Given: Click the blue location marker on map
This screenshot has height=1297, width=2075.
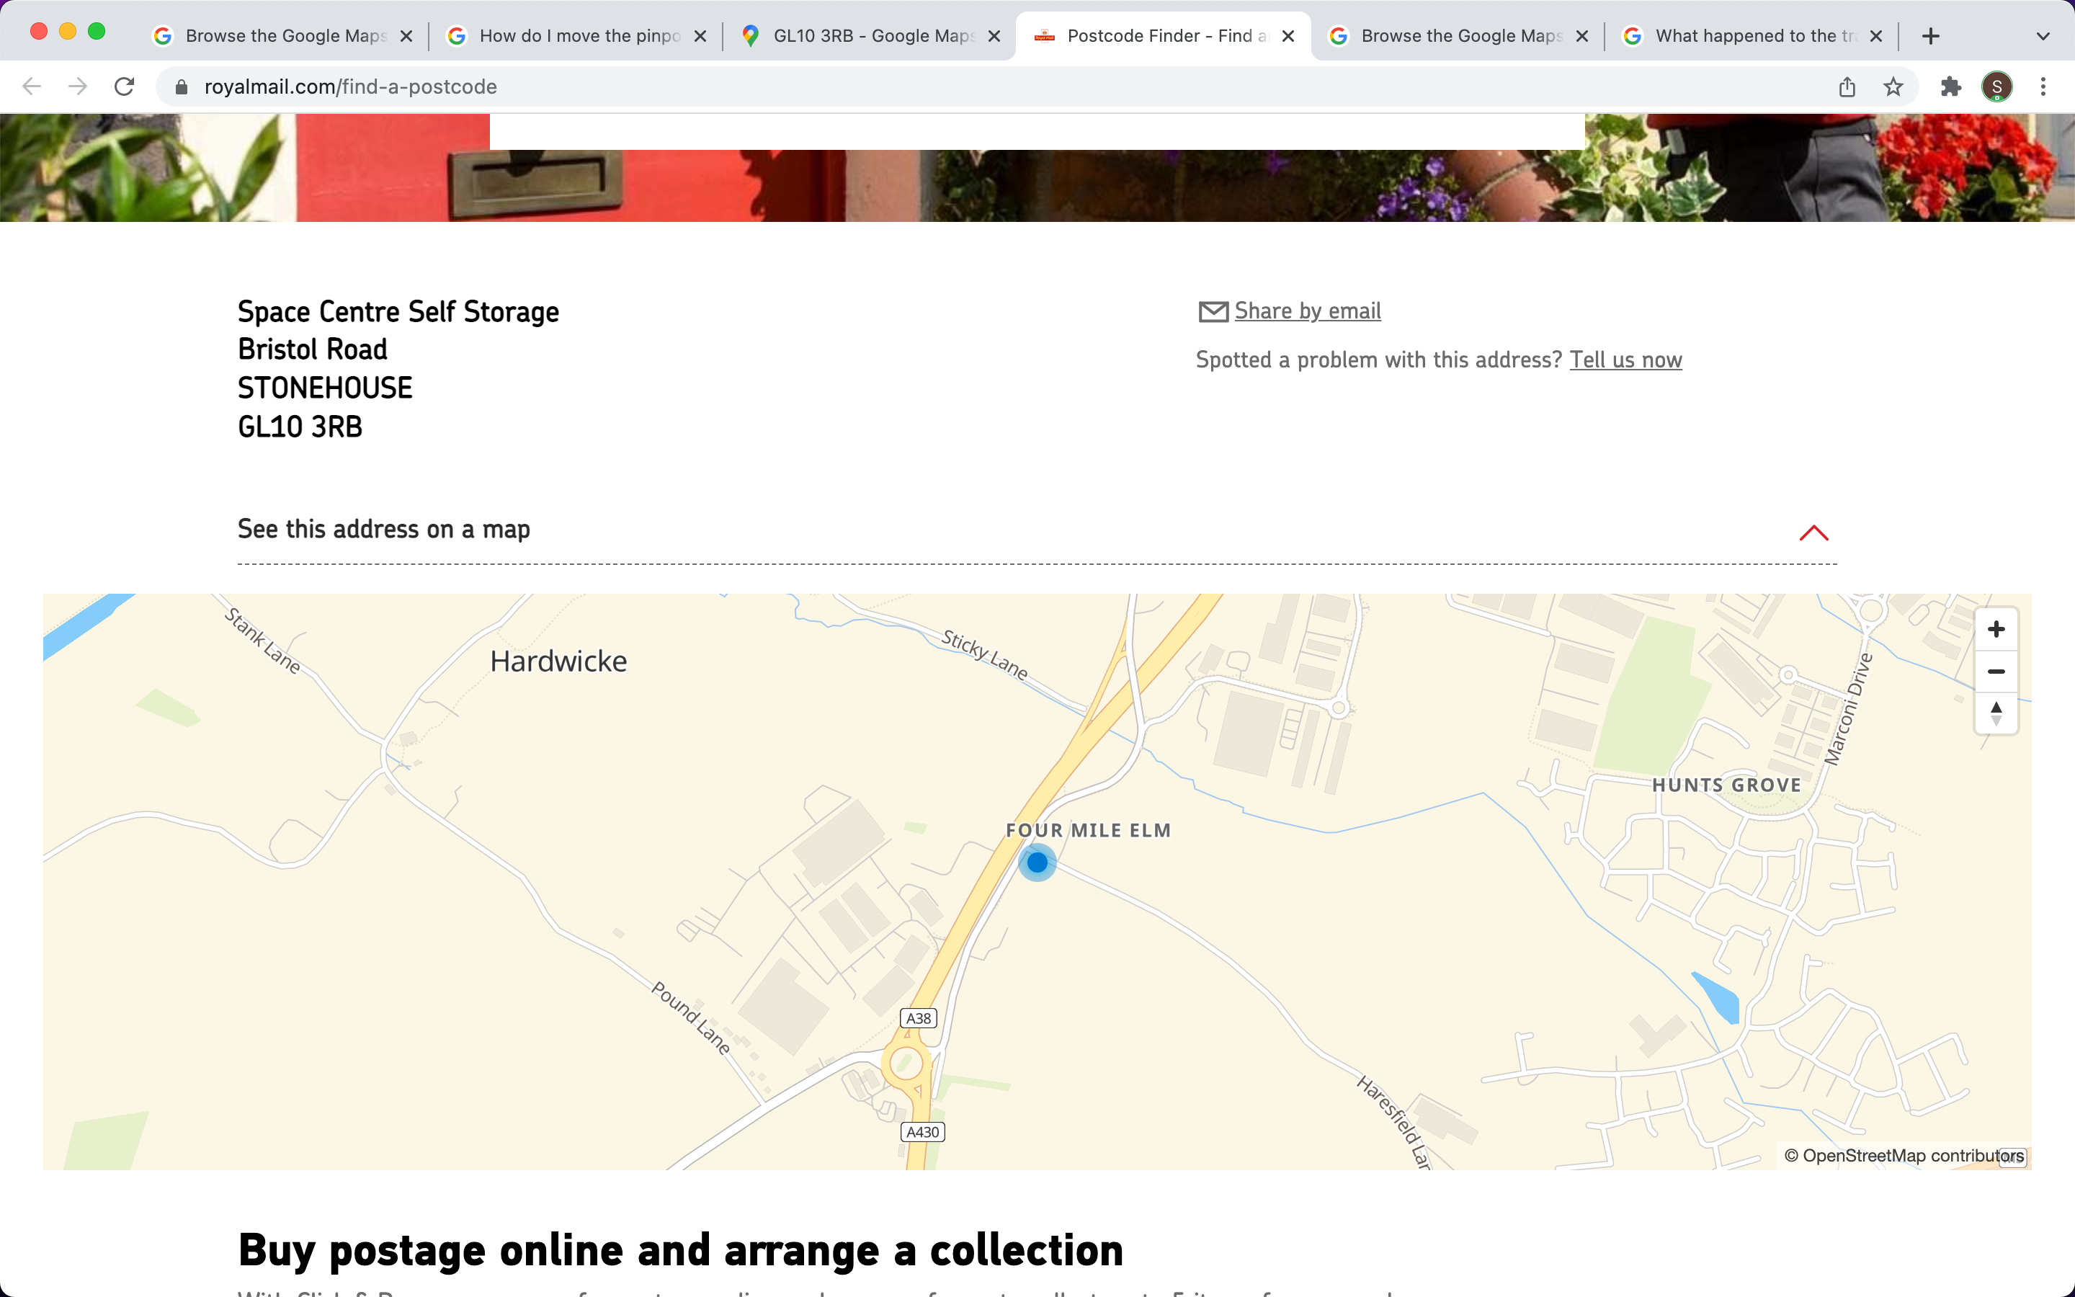Looking at the screenshot, I should click(x=1037, y=862).
